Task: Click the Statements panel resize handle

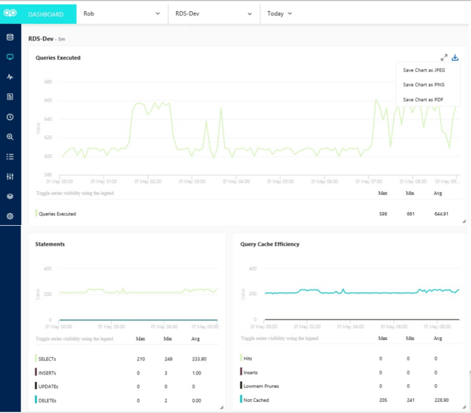Action: pyautogui.click(x=221, y=407)
